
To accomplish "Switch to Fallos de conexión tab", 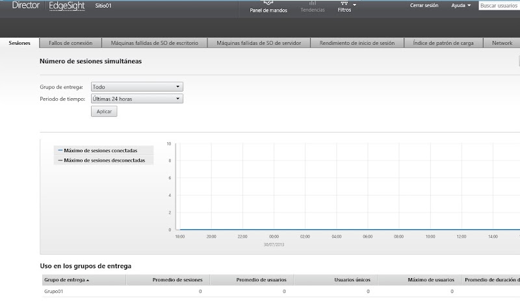I will coord(70,43).
